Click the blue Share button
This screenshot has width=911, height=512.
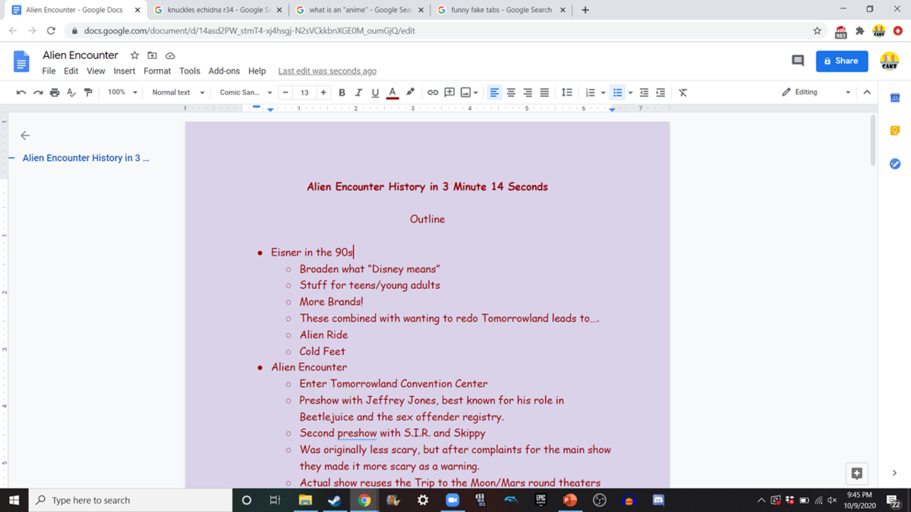point(841,61)
